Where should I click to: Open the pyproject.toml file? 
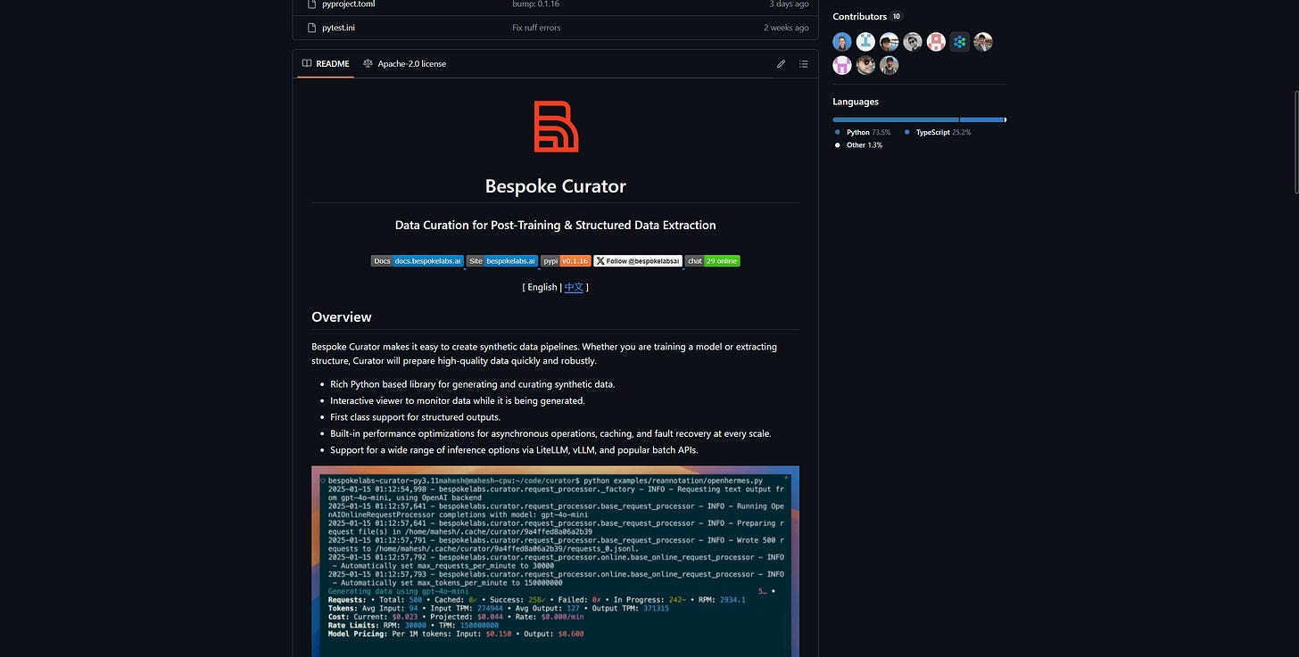click(348, 4)
